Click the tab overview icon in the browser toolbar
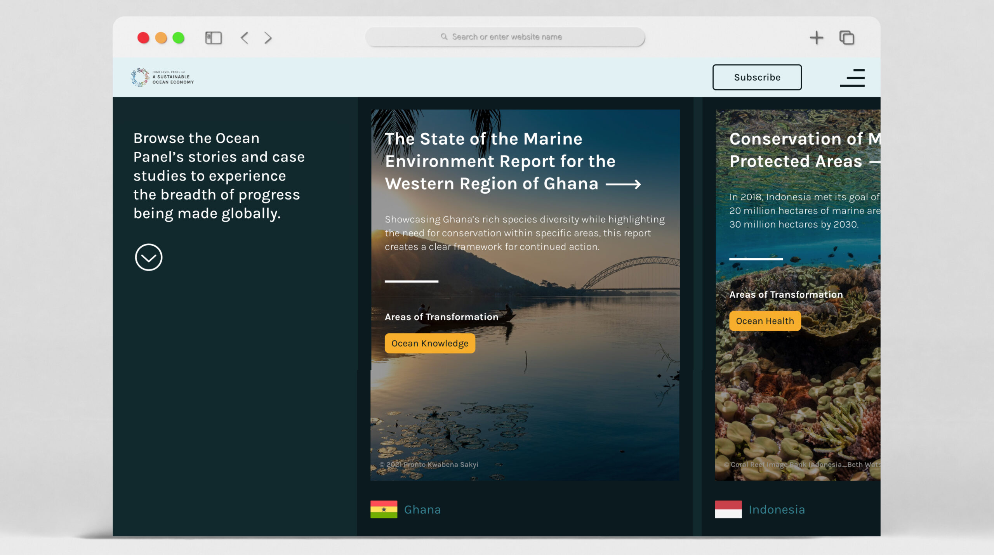This screenshot has height=555, width=994. click(846, 38)
